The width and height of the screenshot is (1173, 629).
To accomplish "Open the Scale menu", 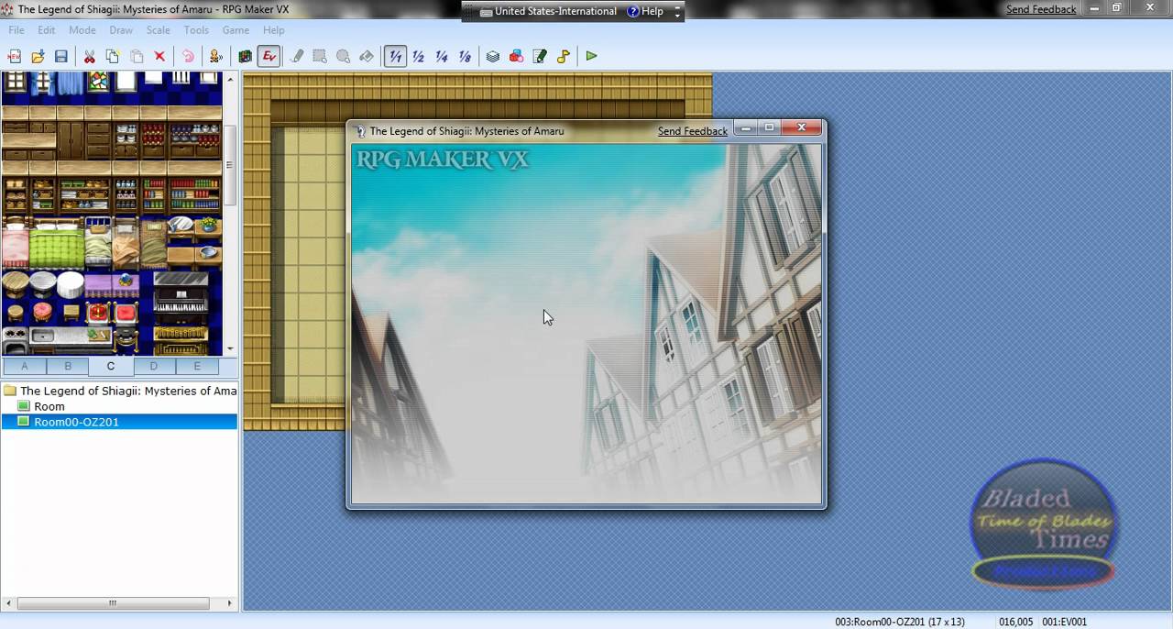I will click(159, 30).
